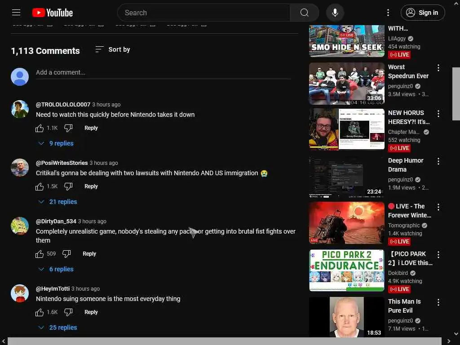Open more options for The Forever Winter live
This screenshot has width=460, height=345.
[438, 207]
